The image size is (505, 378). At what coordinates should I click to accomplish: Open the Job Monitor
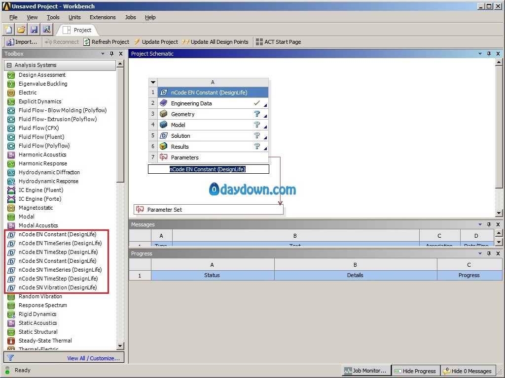coord(366,371)
